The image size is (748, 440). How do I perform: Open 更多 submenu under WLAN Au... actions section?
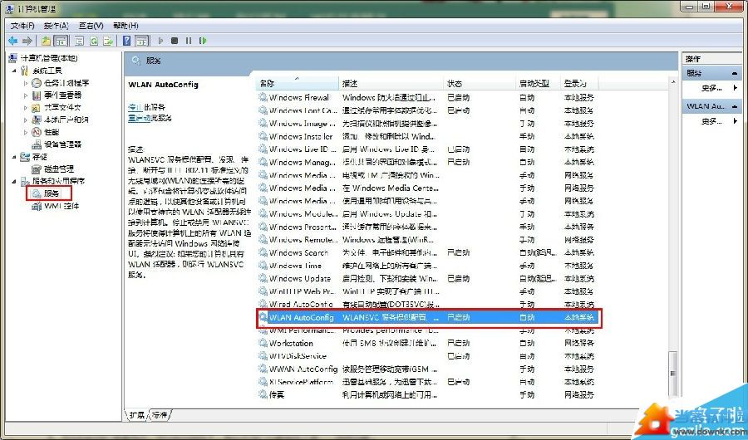[711, 121]
